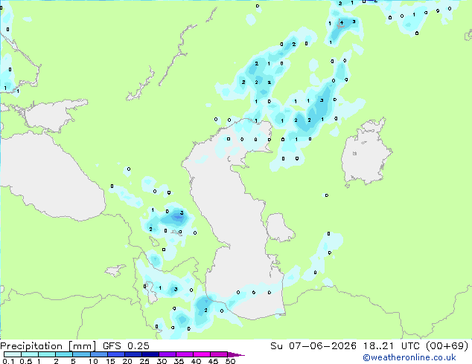This screenshot has height=364, width=472.
Task: Click the 20 label under the legend
Action: pos(127,361)
